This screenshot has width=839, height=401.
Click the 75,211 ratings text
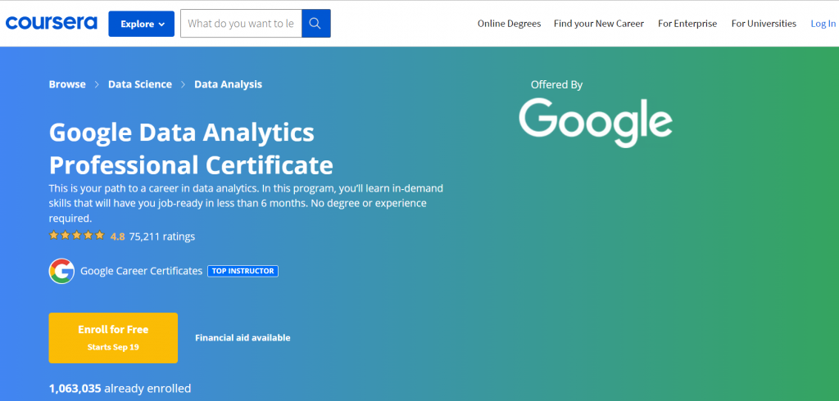[x=161, y=237]
